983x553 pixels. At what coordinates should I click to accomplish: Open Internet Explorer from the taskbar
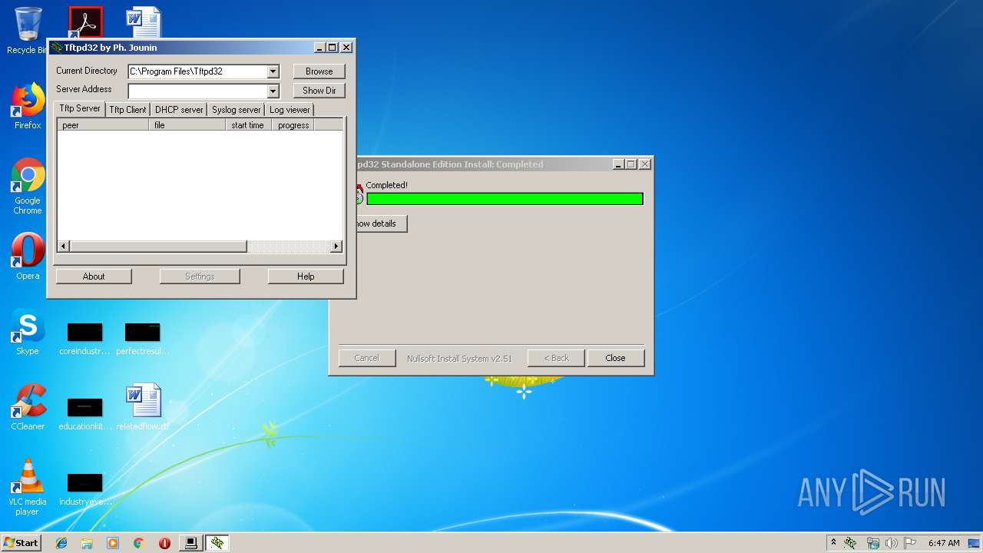pos(61,543)
